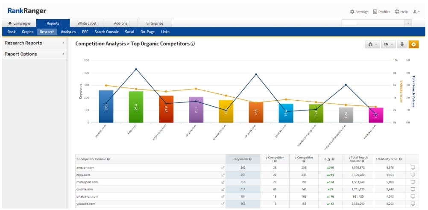Select Research in the blue submenu
This screenshot has width=428, height=210.
47,32
